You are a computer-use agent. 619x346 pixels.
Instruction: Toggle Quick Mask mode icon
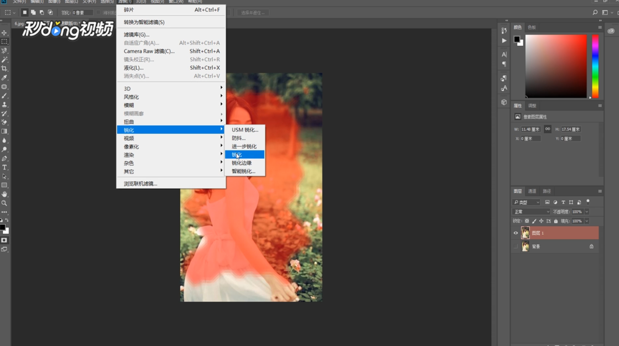pos(4,240)
